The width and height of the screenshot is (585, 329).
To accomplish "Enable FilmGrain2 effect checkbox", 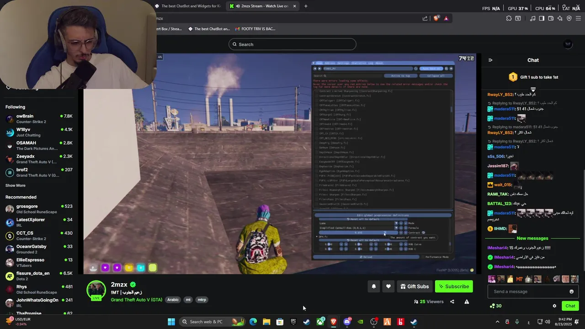I will tap(317, 185).
